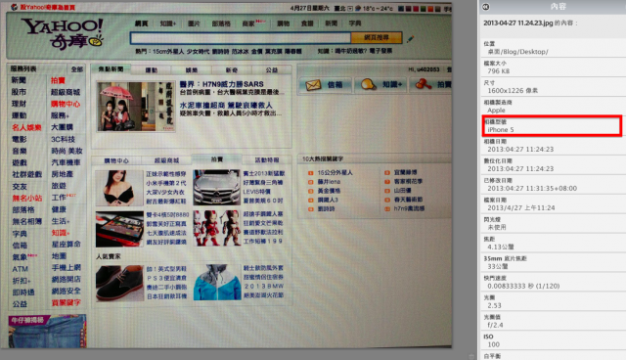Open the 信箱 envelope icon
The height and width of the screenshot is (360, 626).
pyautogui.click(x=313, y=84)
